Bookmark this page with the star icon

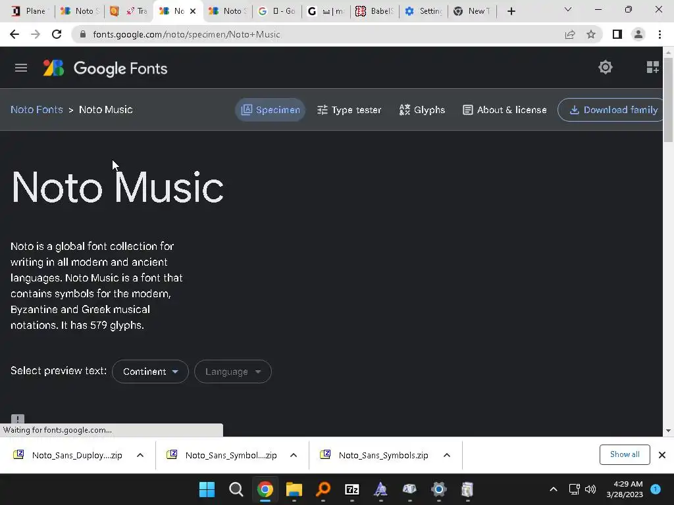coord(591,34)
